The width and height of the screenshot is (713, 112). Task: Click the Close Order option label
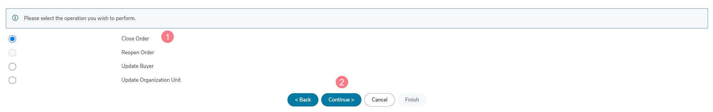pos(135,39)
